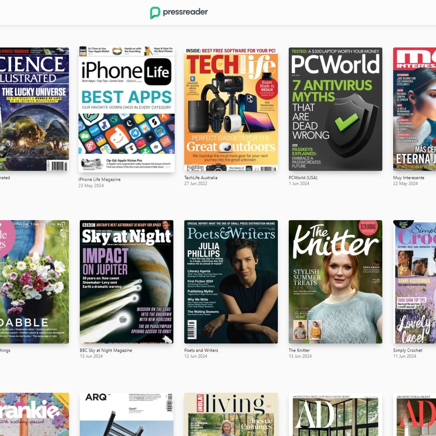Open the Simple Things 'Dabble' cover
The width and height of the screenshot is (436, 436).
tap(35, 282)
